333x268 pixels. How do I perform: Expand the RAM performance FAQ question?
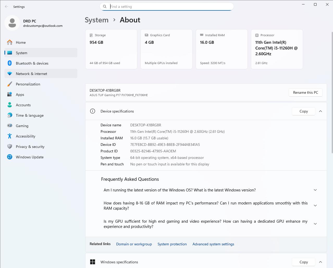(315, 206)
